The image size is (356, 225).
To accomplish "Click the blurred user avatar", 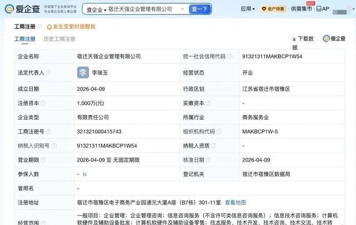I will point(340,11).
